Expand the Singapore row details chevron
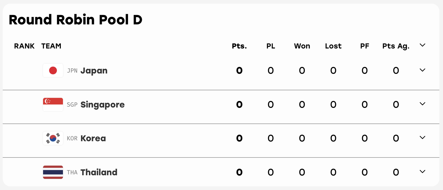Image resolution: width=443 pixels, height=190 pixels. click(423, 104)
